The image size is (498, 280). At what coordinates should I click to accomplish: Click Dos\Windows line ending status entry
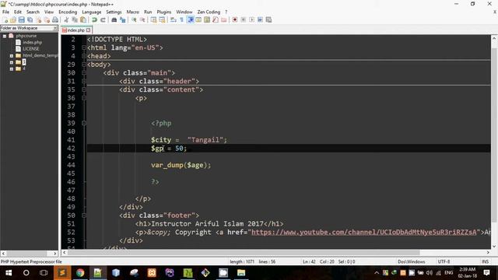click(x=412, y=262)
